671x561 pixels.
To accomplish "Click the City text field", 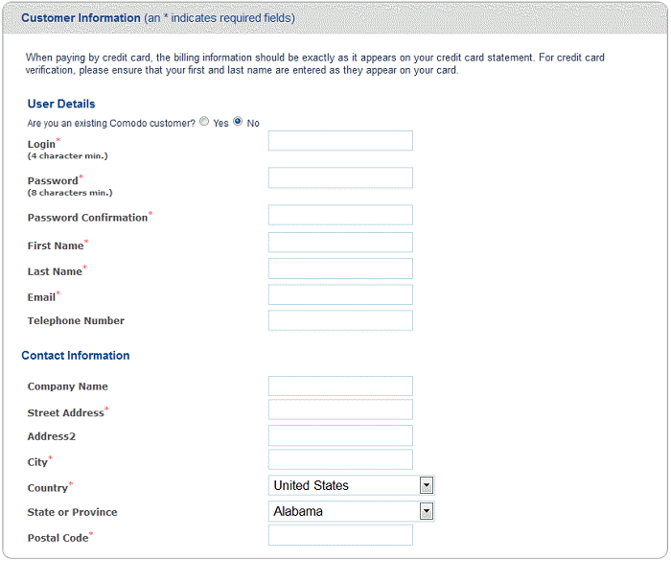I will [340, 459].
